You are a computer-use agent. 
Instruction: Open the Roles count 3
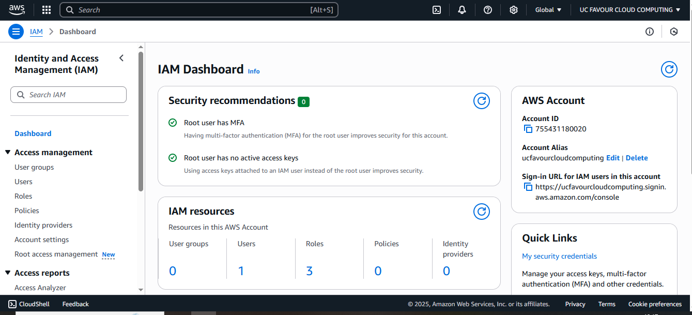click(310, 271)
